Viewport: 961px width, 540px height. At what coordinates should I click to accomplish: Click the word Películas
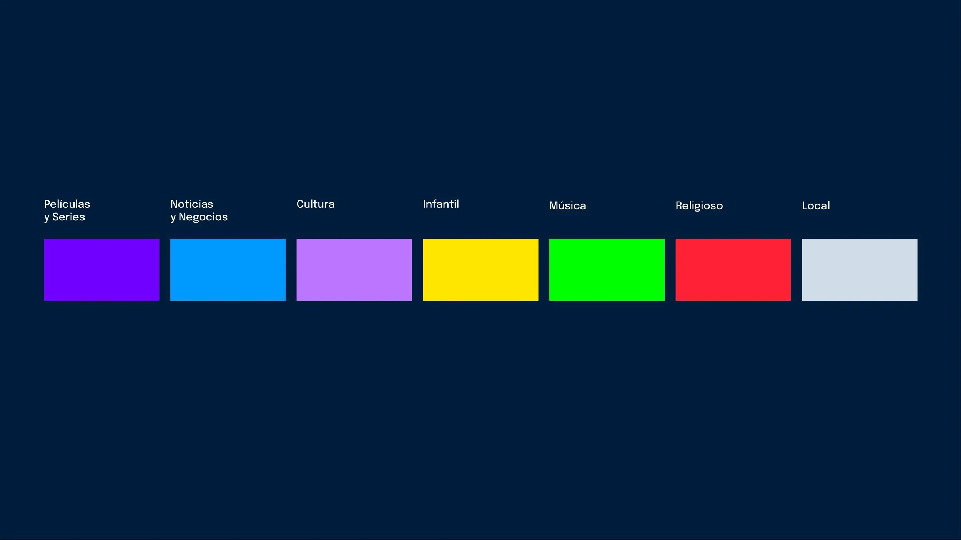(67, 204)
